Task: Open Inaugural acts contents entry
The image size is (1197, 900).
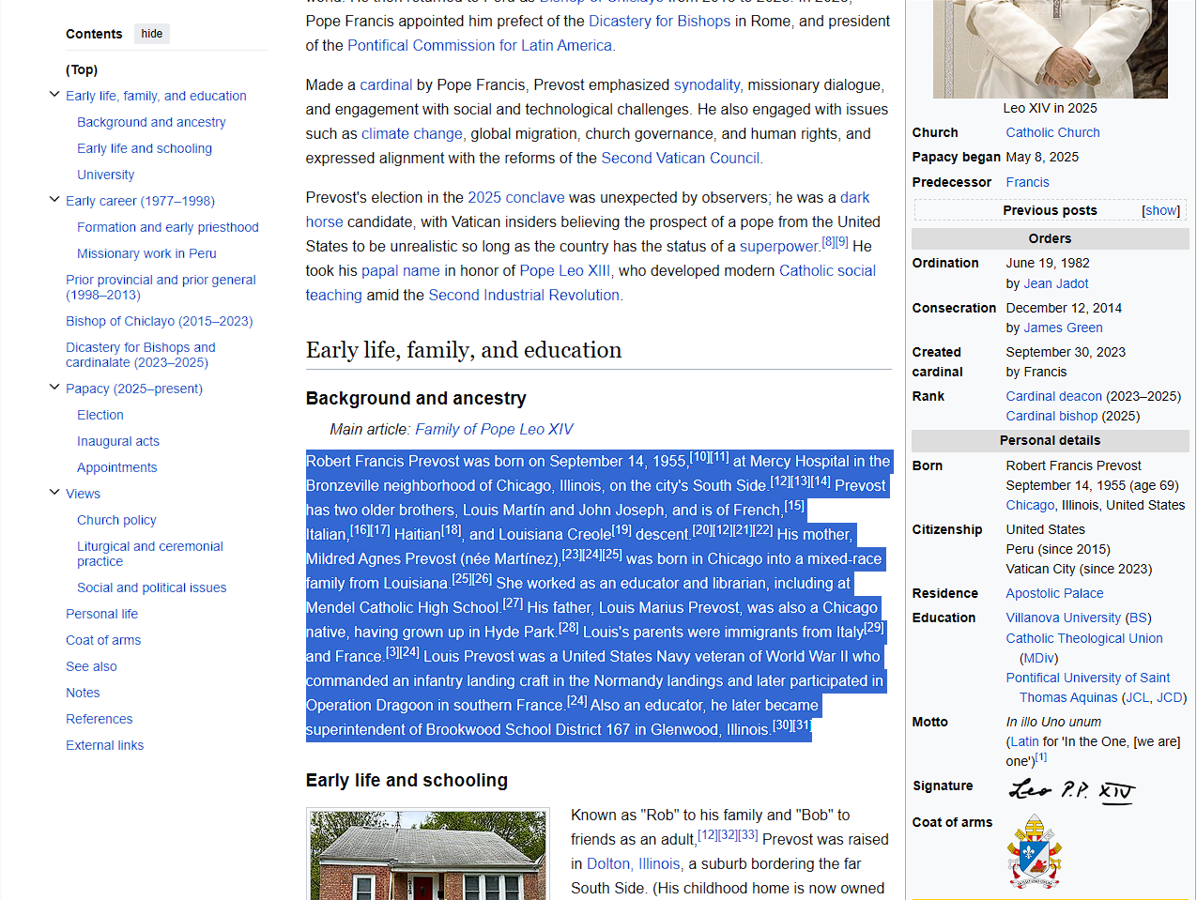Action: (118, 441)
